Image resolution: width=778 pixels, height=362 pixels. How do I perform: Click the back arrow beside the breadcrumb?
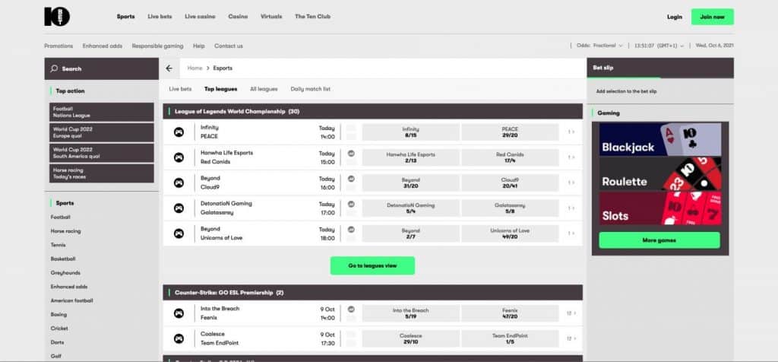[169, 68]
